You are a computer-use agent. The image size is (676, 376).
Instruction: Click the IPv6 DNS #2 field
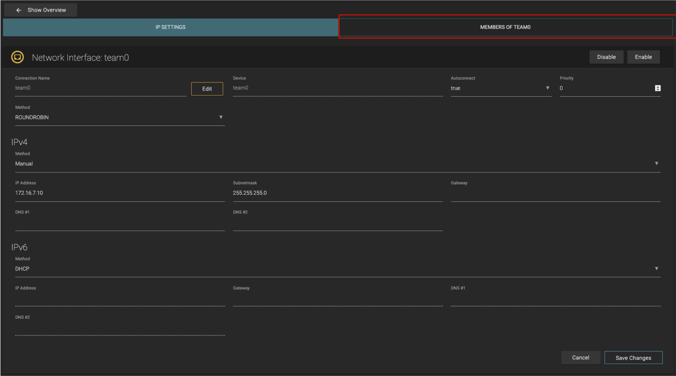(x=120, y=327)
